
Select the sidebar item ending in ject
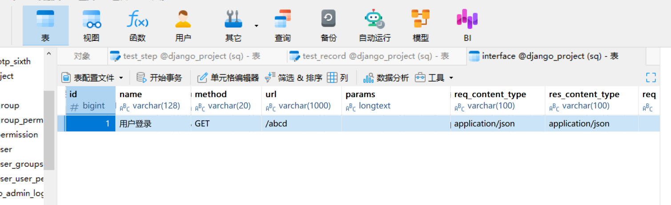tap(7, 76)
